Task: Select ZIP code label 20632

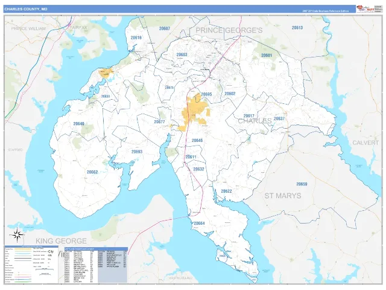Action: pos(198,169)
